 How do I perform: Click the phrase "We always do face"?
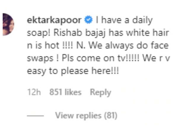click(128, 46)
